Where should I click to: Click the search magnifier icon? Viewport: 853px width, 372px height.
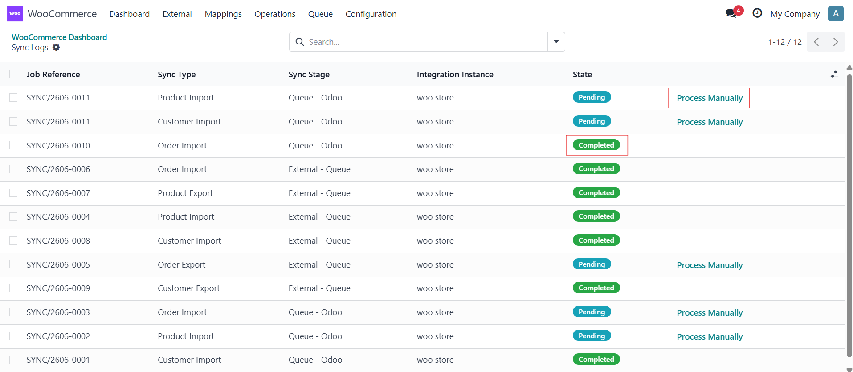tap(300, 42)
